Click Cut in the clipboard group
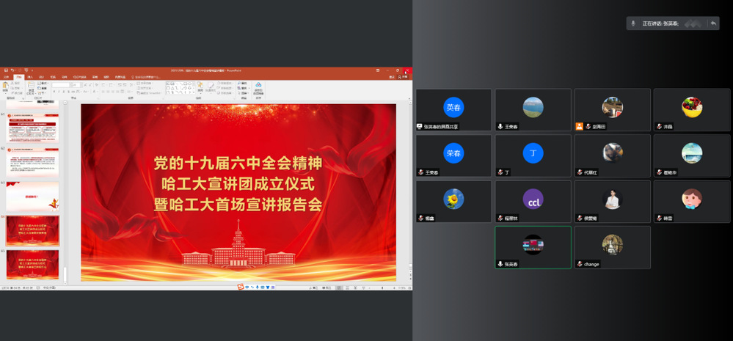The width and height of the screenshot is (733, 341). [x=16, y=83]
